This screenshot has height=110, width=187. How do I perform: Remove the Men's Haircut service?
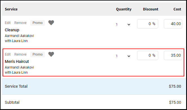[20, 54]
